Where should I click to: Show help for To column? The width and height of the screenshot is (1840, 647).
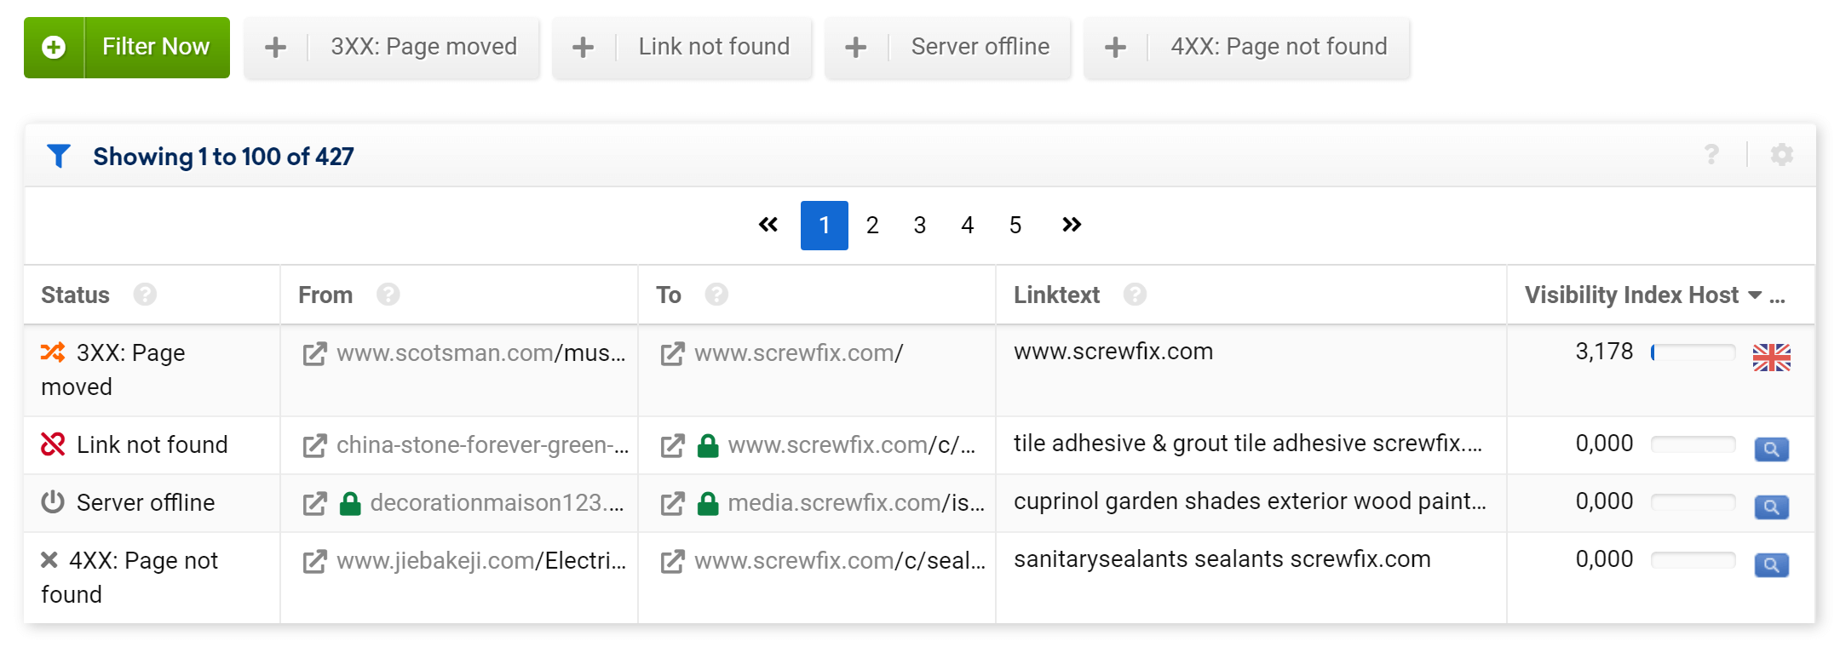pos(716,295)
